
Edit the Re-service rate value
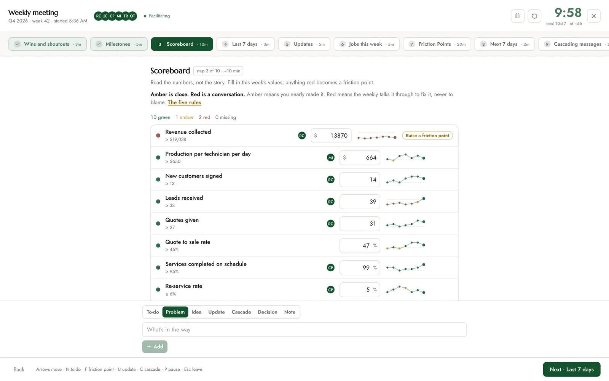click(360, 290)
